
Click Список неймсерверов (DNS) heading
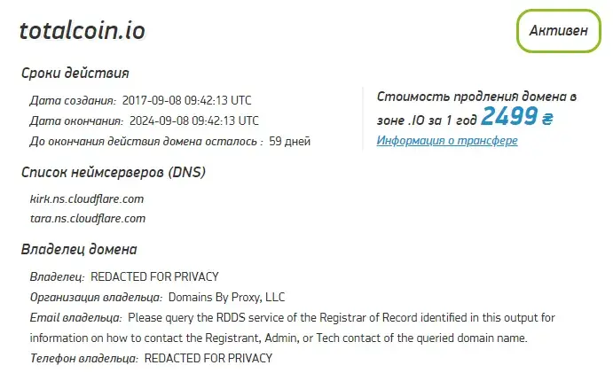pos(114,172)
